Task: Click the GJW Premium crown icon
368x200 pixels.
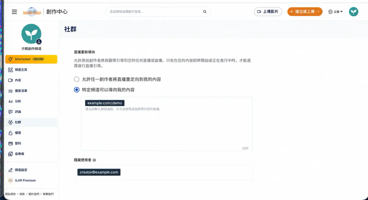Action: coord(10,180)
